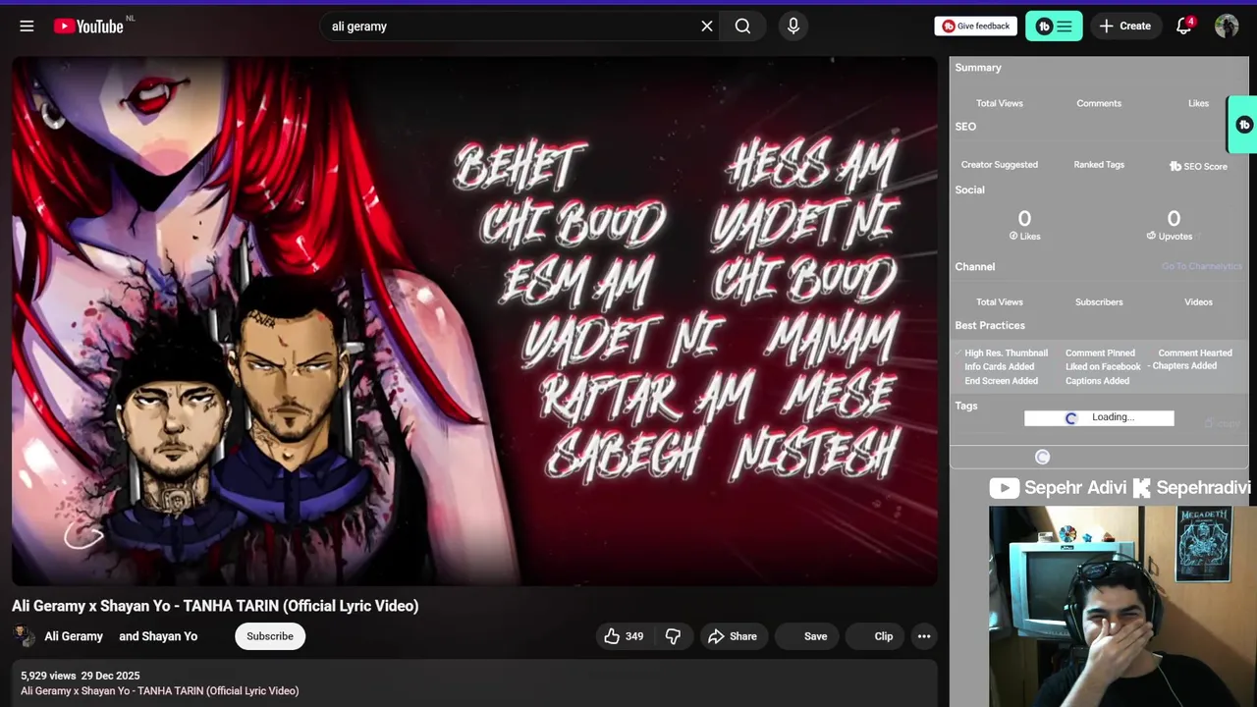Click the Kick icon beside Sepehradivi
Screen dimensions: 1257x707
point(1141,488)
